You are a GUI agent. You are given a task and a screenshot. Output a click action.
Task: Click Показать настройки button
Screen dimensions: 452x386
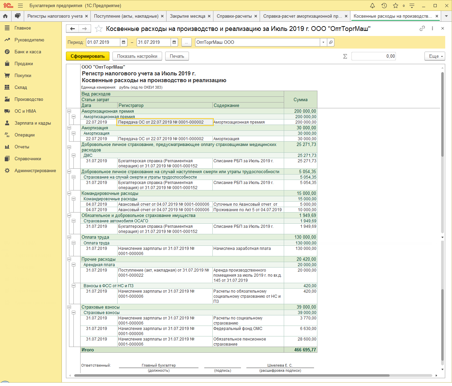click(x=137, y=56)
